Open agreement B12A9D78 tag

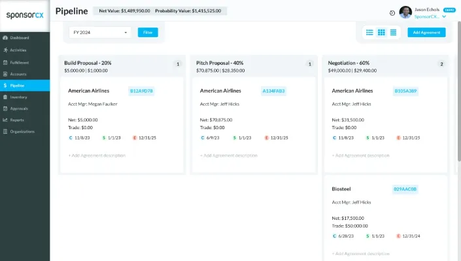141,91
